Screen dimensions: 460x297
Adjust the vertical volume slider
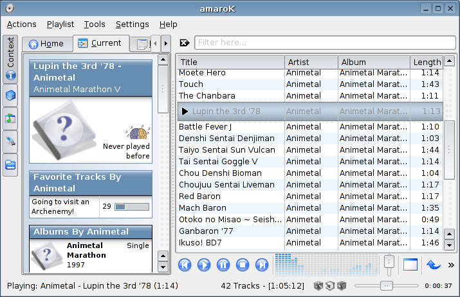(389, 265)
